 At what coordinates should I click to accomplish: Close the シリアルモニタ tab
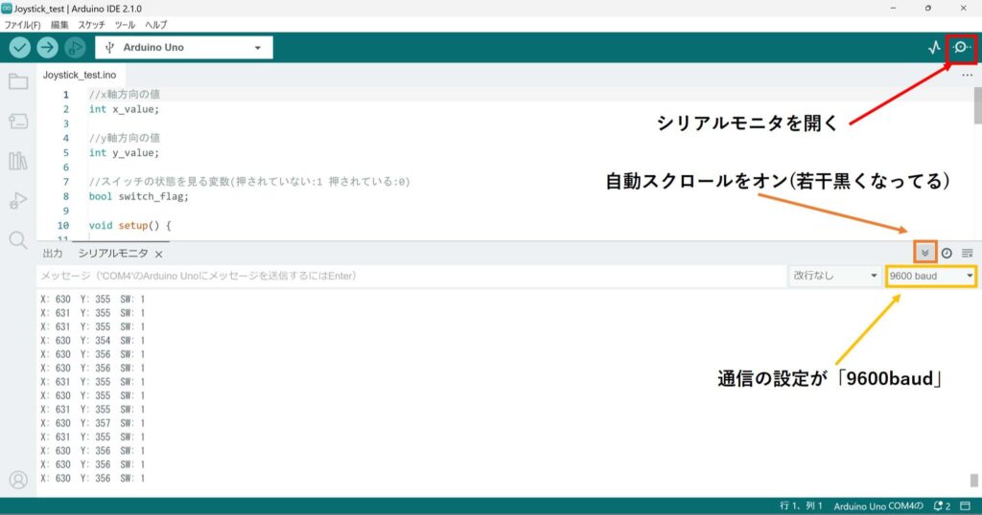pyautogui.click(x=159, y=254)
